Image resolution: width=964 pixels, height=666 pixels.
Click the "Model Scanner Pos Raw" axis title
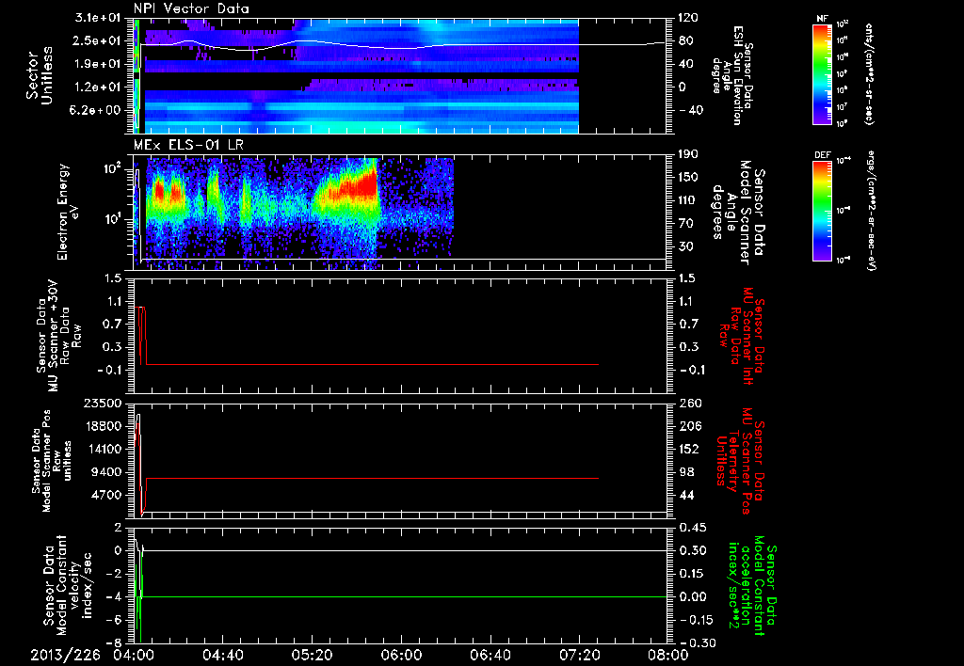click(53, 461)
